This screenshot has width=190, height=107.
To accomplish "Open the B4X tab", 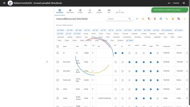I will pos(90,11).
